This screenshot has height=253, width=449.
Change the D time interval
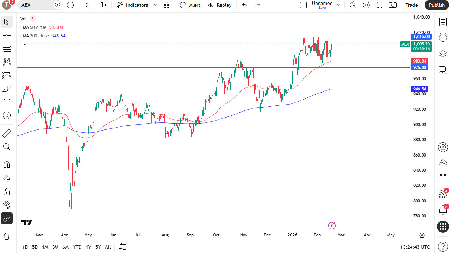[87, 5]
